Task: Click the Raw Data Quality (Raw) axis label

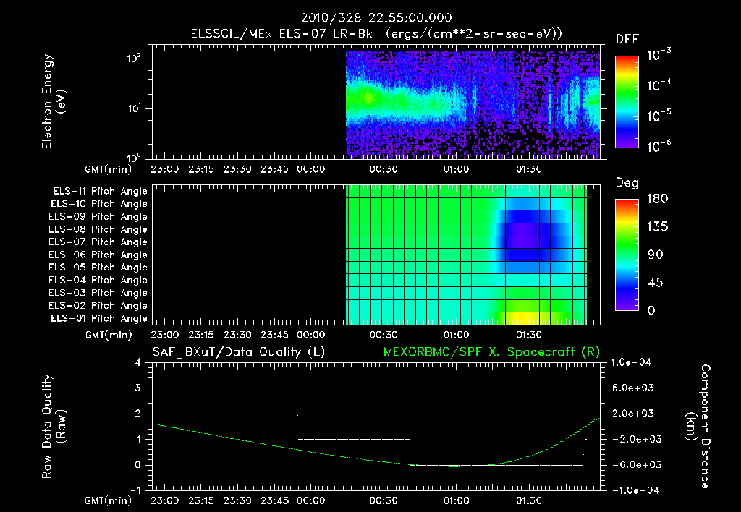Action: click(x=54, y=427)
